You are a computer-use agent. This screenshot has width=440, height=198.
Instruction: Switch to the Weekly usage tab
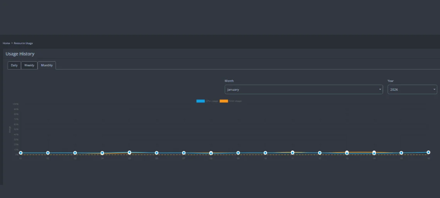(x=29, y=65)
